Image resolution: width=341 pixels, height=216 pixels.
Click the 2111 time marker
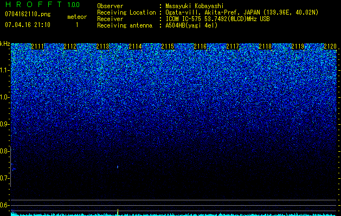[37, 46]
